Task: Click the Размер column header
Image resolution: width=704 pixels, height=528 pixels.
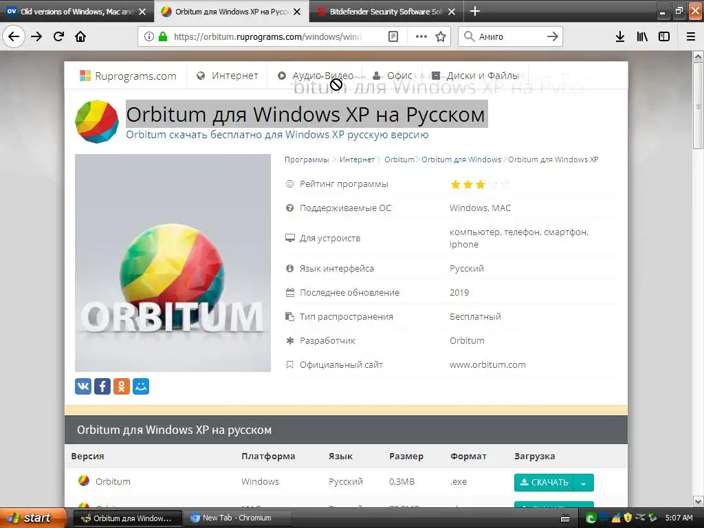Action: 406,456
